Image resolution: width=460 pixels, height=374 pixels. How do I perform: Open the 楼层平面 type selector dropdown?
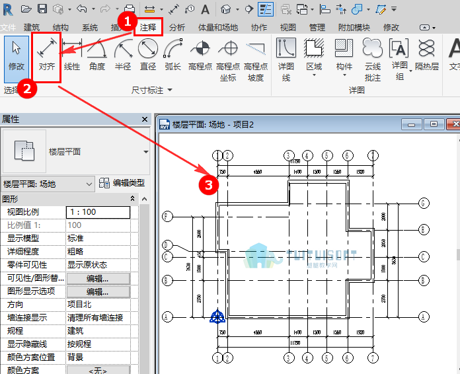[x=145, y=152]
